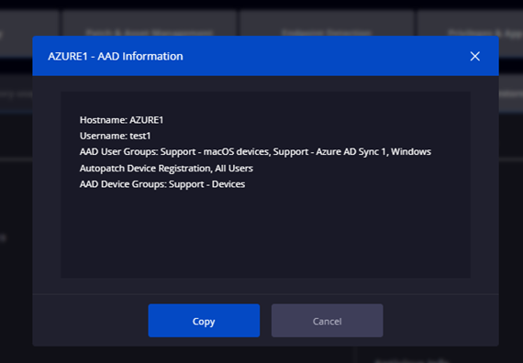Click the AAD Device Groups line
Screen dimensions: 523x363
162,184
